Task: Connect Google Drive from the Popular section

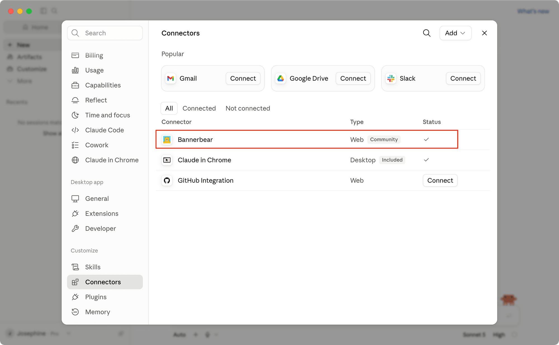Action: tap(353, 78)
